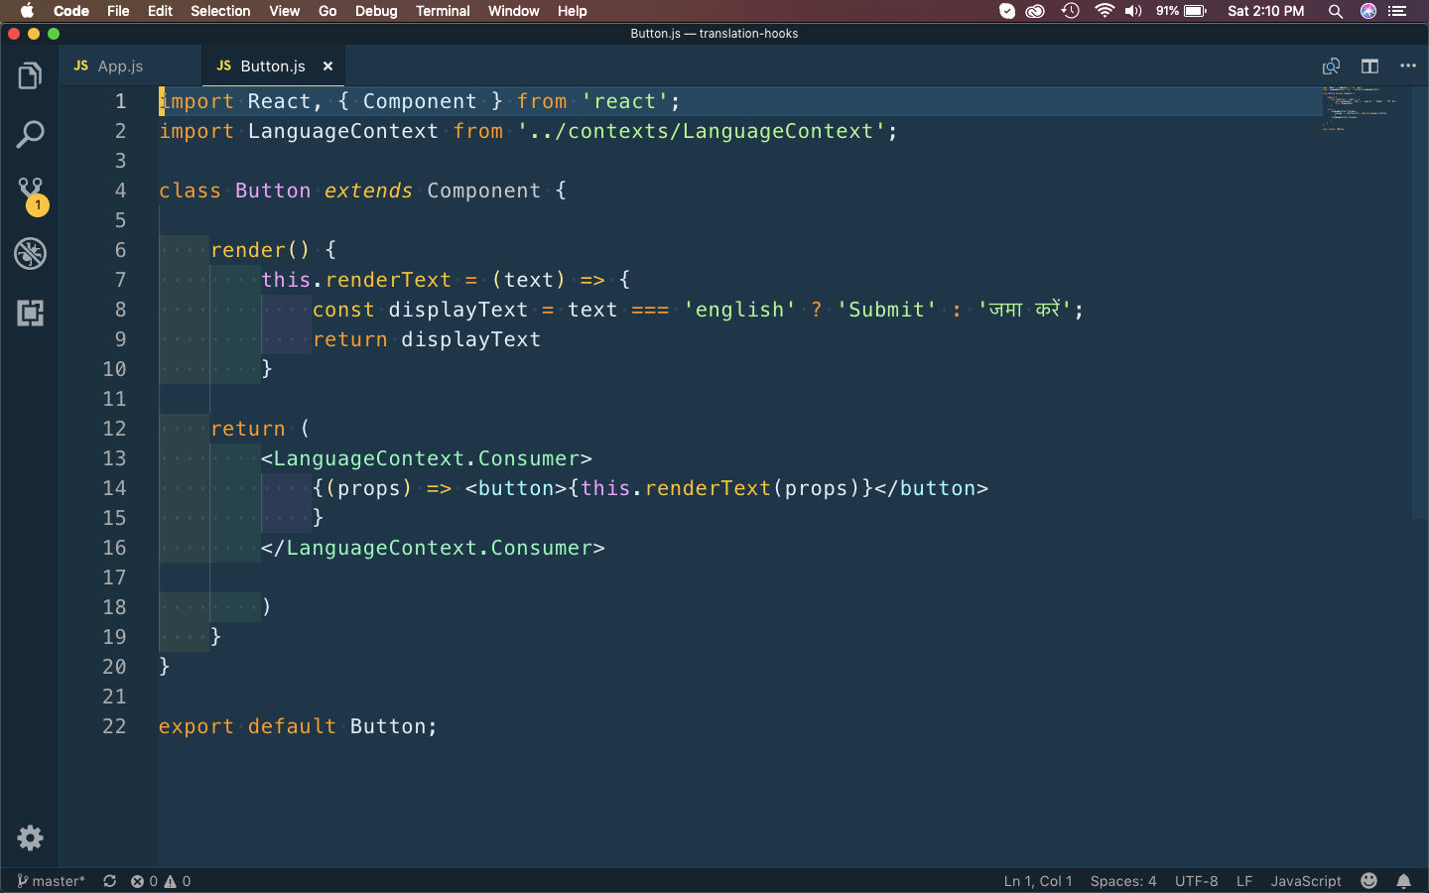
Task: Open the errors and warnings problems indicator
Action: (x=161, y=881)
